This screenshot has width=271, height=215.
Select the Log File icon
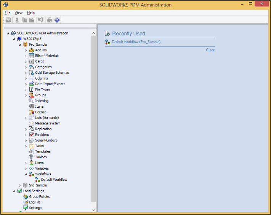pos(26,202)
